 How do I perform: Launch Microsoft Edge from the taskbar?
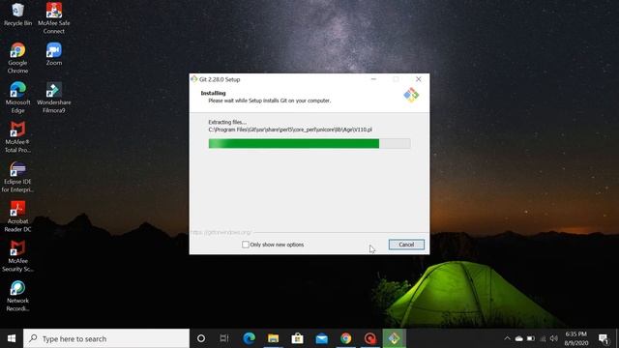pyautogui.click(x=249, y=338)
